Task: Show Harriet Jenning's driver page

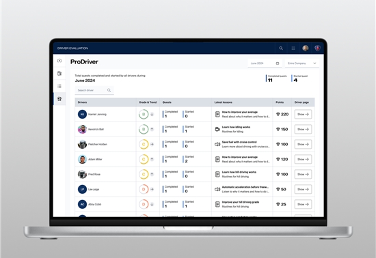Action: click(x=303, y=115)
